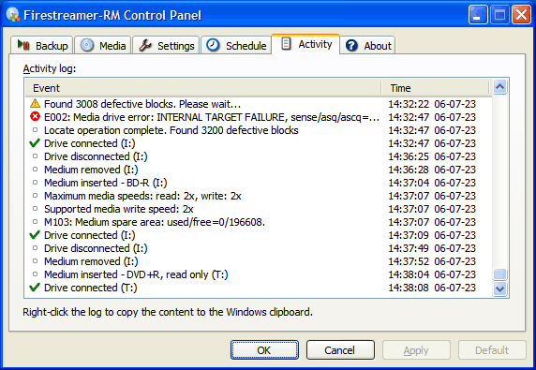536x370 pixels.
Task: Minimize the Control Panel window
Action: coord(478,15)
